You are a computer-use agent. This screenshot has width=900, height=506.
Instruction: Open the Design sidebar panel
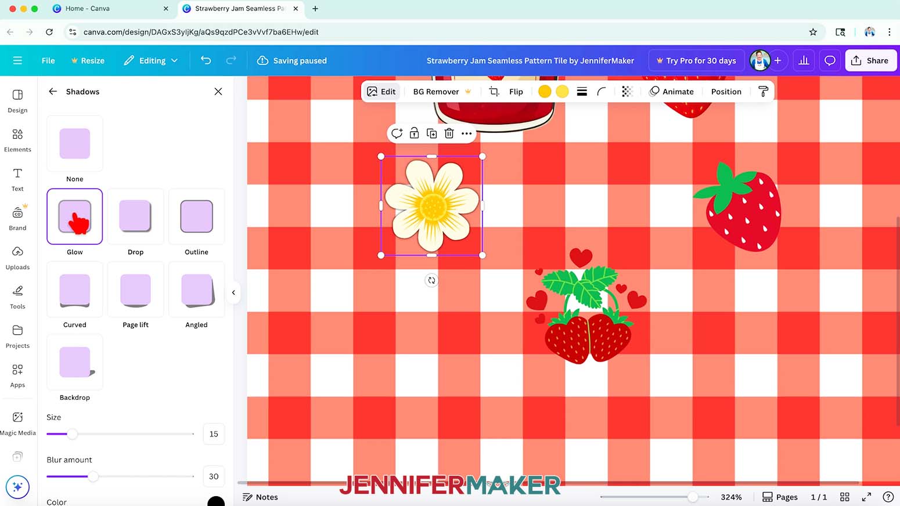coord(17,101)
